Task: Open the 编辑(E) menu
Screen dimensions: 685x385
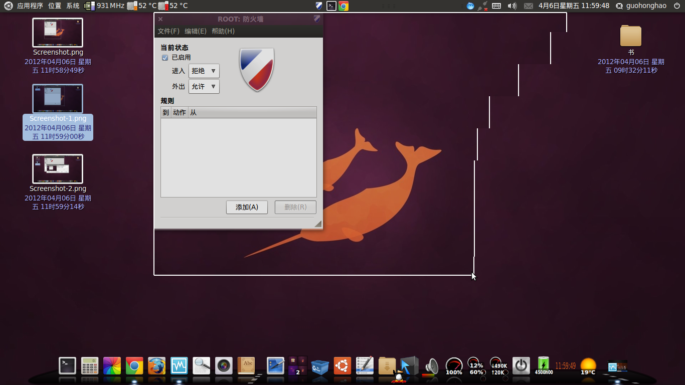Action: click(196, 31)
